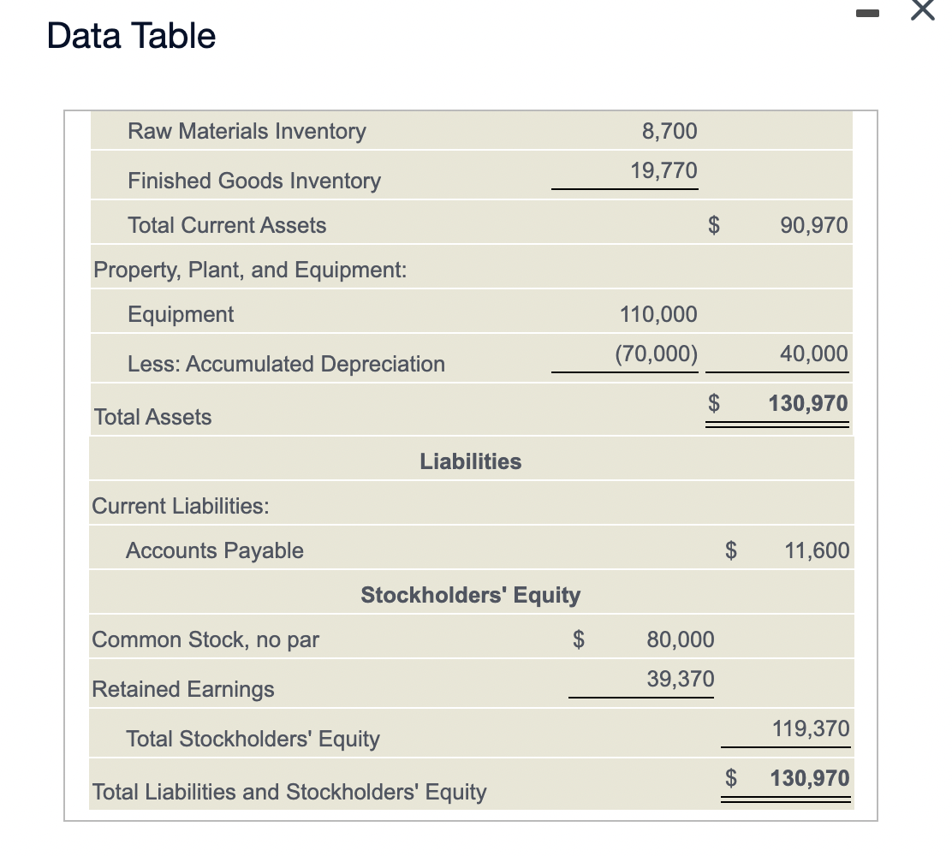Screen dimensions: 952x856
Task: Click the Retained Earnings value 39,370
Action: click(682, 678)
